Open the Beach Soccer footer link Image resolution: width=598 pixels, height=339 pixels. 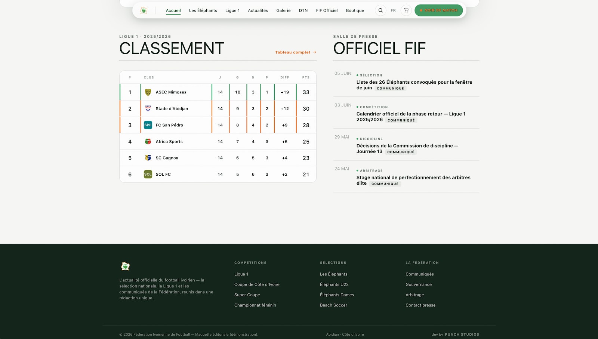(333, 305)
